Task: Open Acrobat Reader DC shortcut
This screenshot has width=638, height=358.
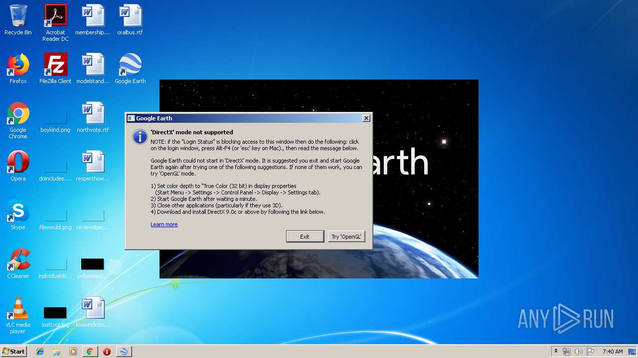Action: click(55, 22)
